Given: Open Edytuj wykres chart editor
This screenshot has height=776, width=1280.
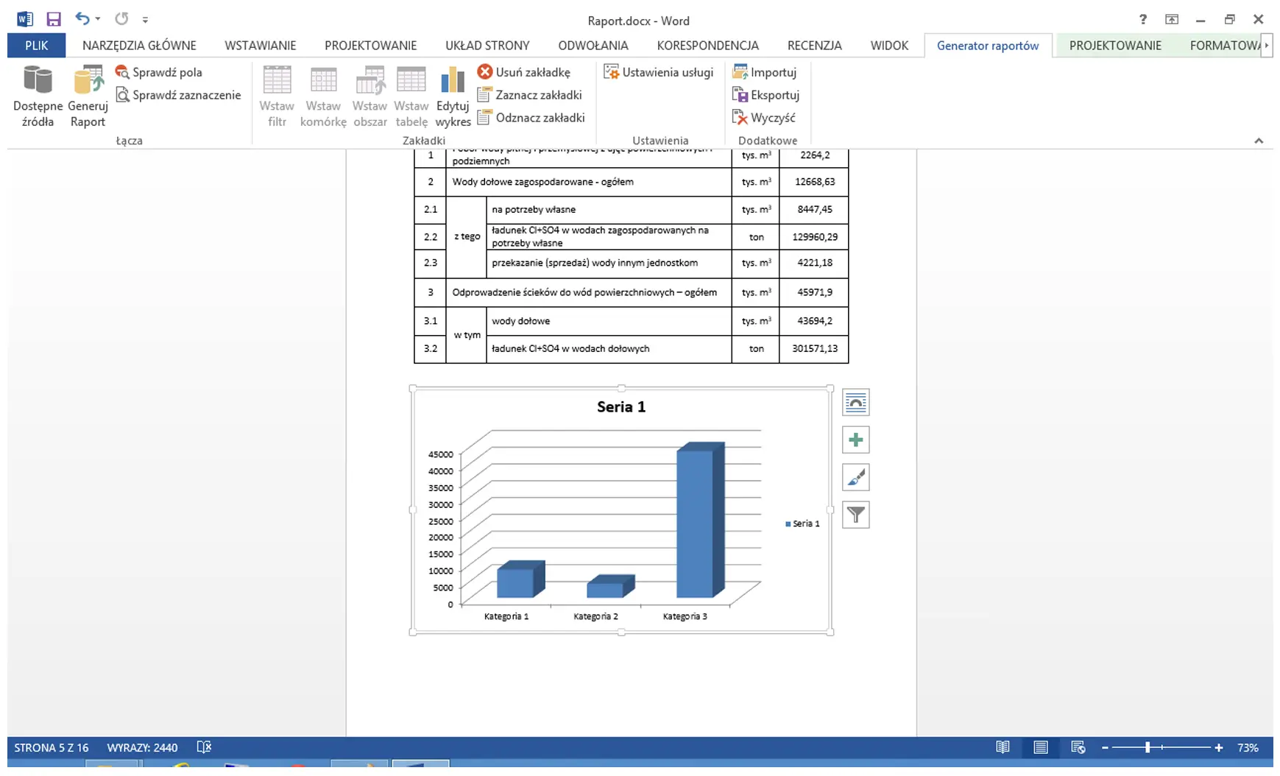Looking at the screenshot, I should tap(453, 96).
